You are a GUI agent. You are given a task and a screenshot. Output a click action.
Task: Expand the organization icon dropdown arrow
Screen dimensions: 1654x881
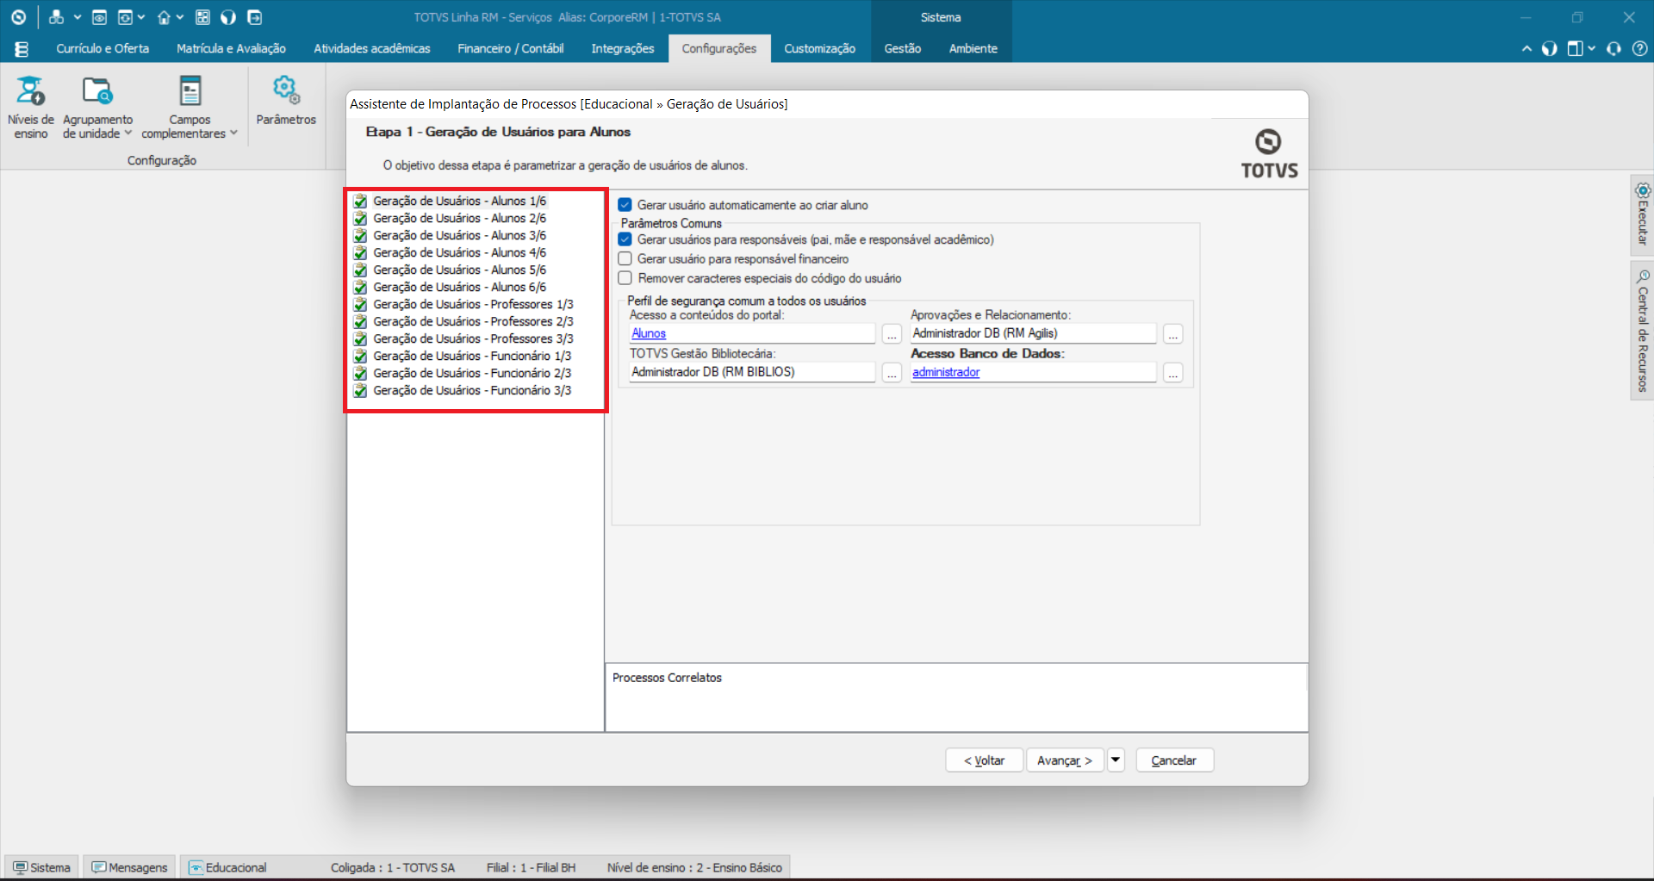click(78, 17)
